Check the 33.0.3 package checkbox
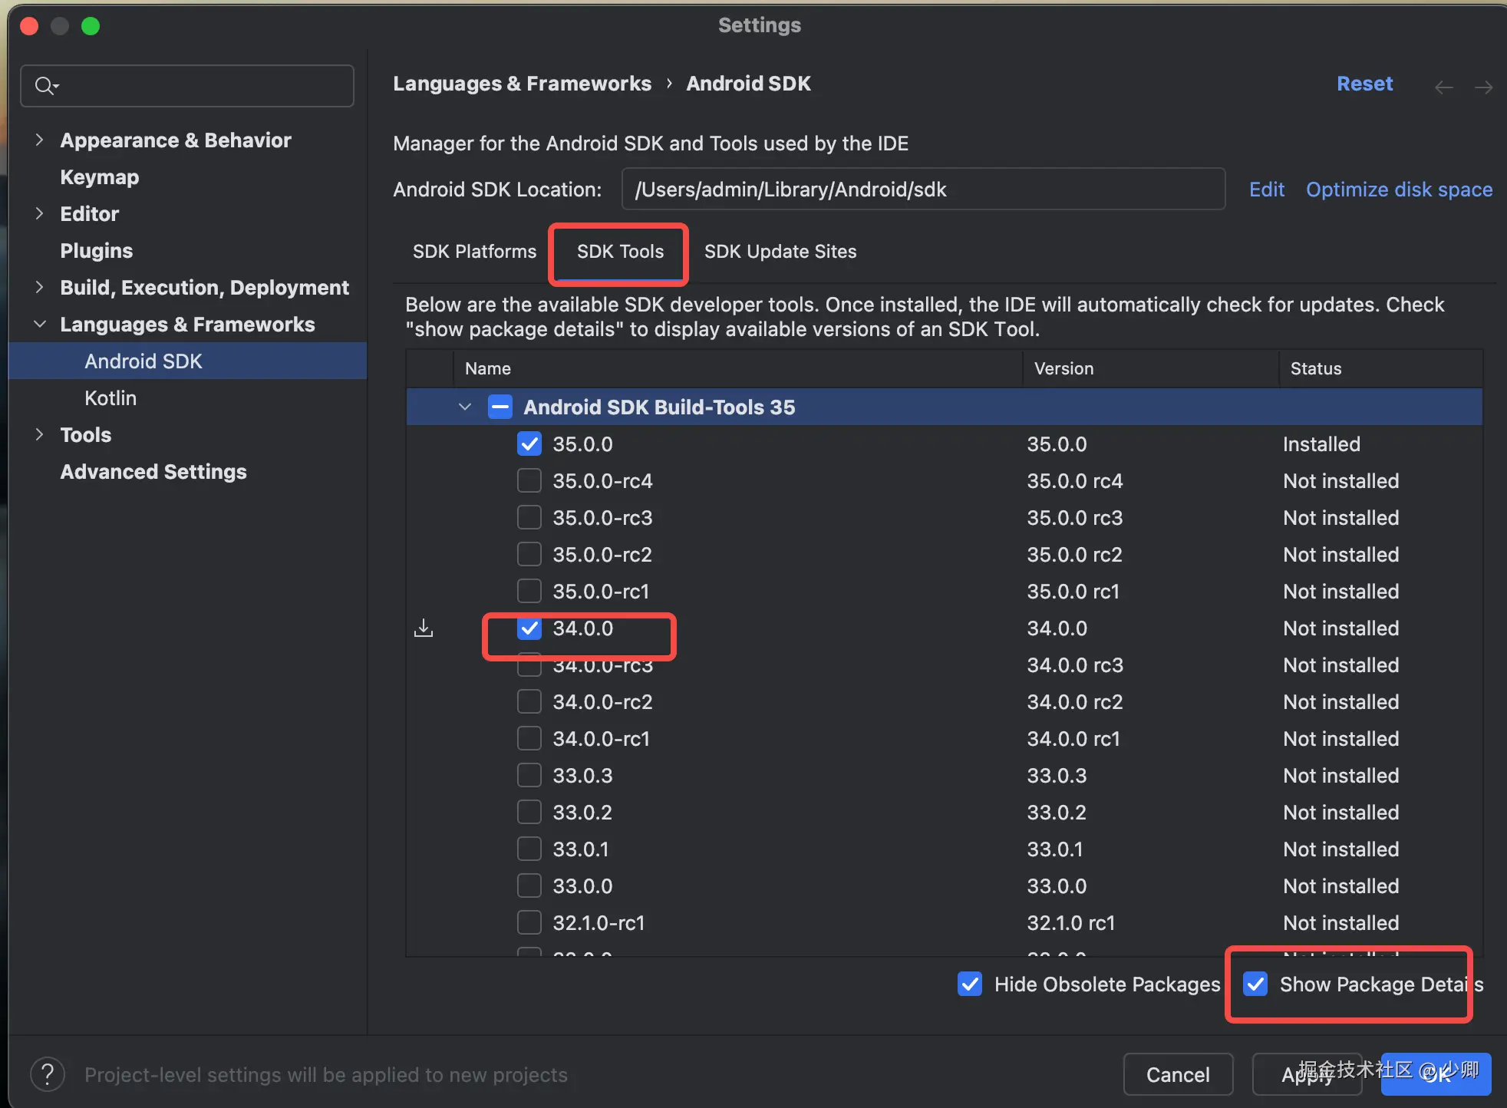Screen dimensions: 1507x1108 click(529, 776)
